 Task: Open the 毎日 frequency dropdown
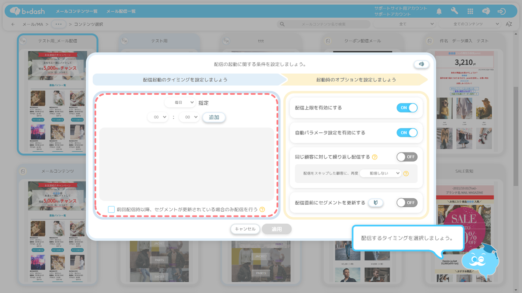[x=180, y=103]
